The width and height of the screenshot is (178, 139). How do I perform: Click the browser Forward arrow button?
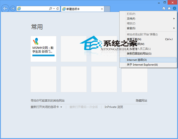pos(13,9)
